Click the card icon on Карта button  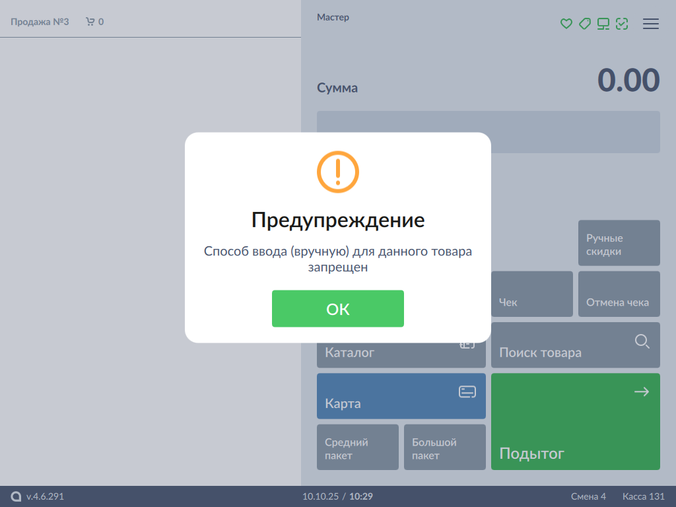coord(467,392)
